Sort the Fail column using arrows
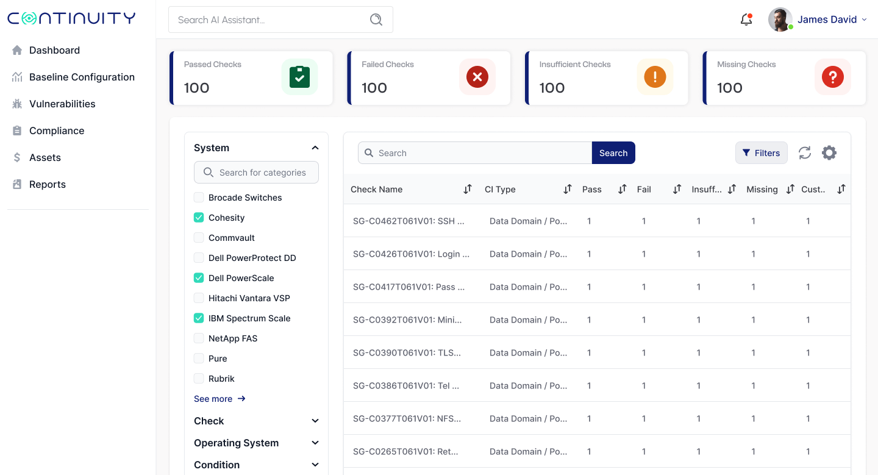Viewport: 878px width, 475px height. (677, 189)
